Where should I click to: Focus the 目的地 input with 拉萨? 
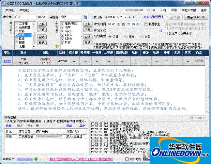coord(71,17)
